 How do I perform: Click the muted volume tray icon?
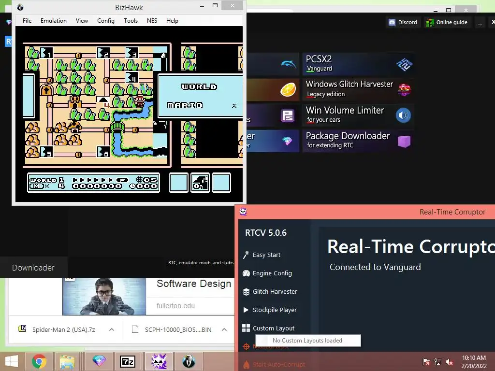coord(449,361)
